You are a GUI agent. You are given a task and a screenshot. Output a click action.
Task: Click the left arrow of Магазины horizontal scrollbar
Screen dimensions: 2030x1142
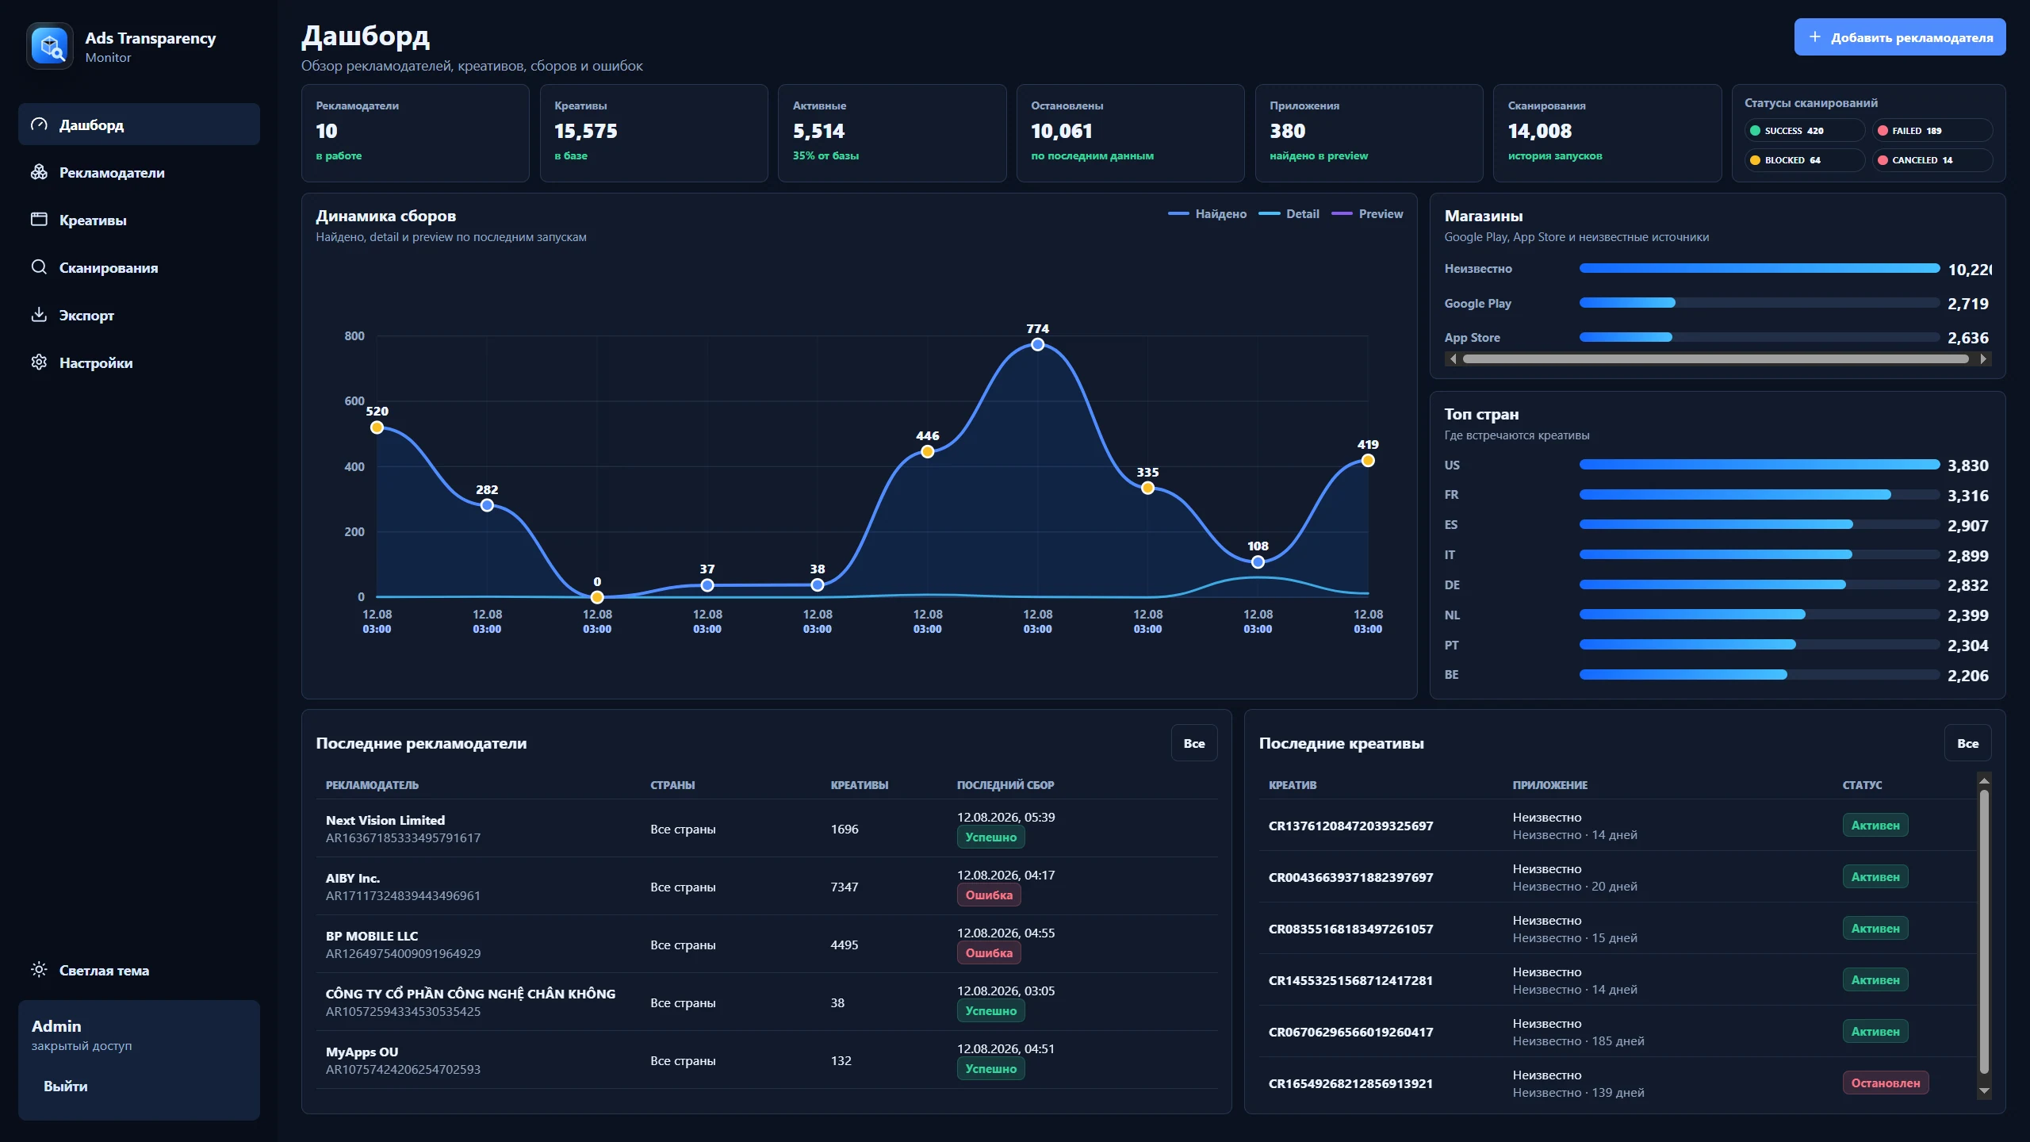tap(1453, 359)
